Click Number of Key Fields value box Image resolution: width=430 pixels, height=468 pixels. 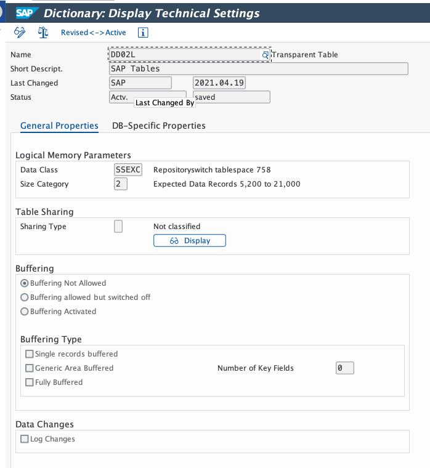[345, 368]
